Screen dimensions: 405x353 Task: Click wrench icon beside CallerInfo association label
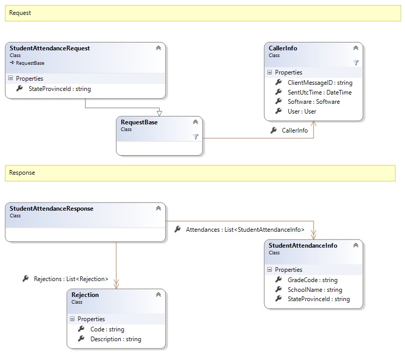click(273, 131)
